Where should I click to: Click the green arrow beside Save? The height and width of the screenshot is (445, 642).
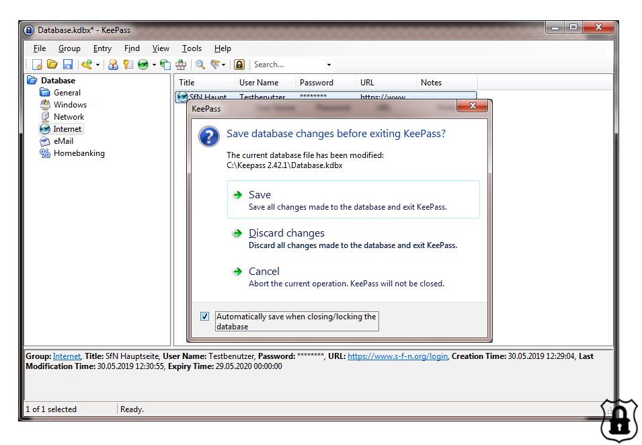237,195
